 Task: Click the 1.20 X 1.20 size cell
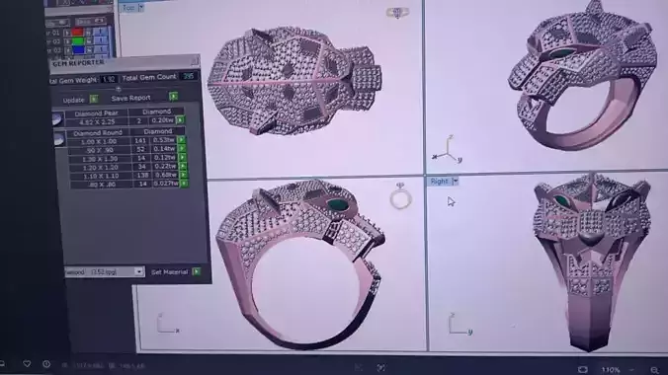(101, 168)
